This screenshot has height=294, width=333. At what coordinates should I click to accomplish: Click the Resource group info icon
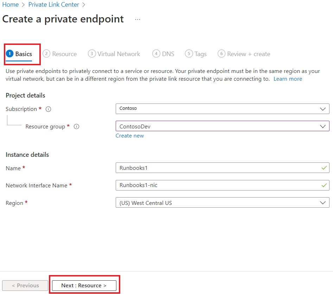pyautogui.click(x=76, y=126)
